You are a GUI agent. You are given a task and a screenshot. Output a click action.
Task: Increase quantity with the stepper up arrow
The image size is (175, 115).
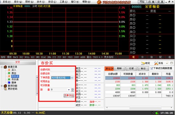coord(73,89)
